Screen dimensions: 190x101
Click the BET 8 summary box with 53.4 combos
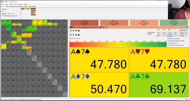[144, 23]
